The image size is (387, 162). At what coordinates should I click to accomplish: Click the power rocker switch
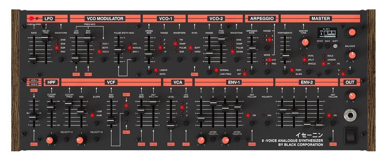[351, 136]
